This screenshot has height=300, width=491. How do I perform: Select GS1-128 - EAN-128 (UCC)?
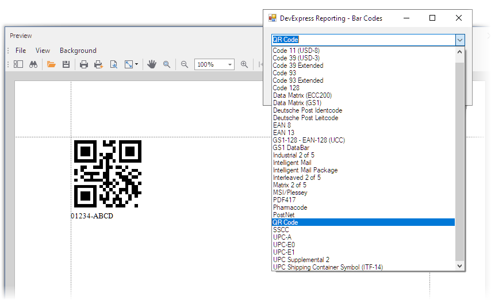[x=363, y=140]
